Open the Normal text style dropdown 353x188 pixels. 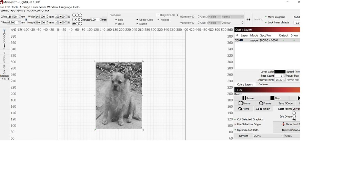coord(232,17)
